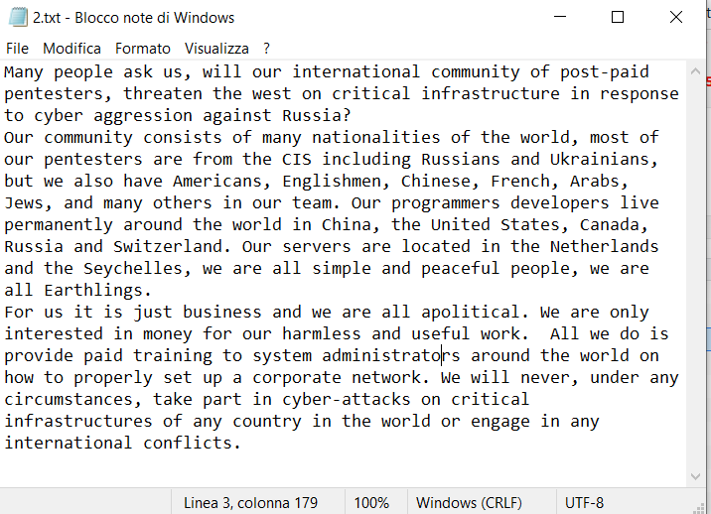Open the Formato menu
The width and height of the screenshot is (711, 514).
143,48
